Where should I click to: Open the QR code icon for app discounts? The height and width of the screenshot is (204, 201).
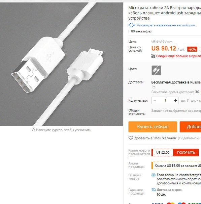pos(153,56)
